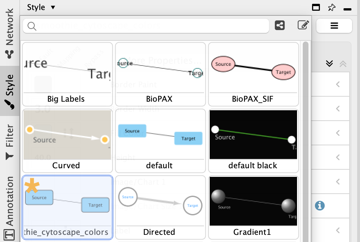Switch to the Network tab
The height and width of the screenshot is (242, 360).
click(x=9, y=33)
